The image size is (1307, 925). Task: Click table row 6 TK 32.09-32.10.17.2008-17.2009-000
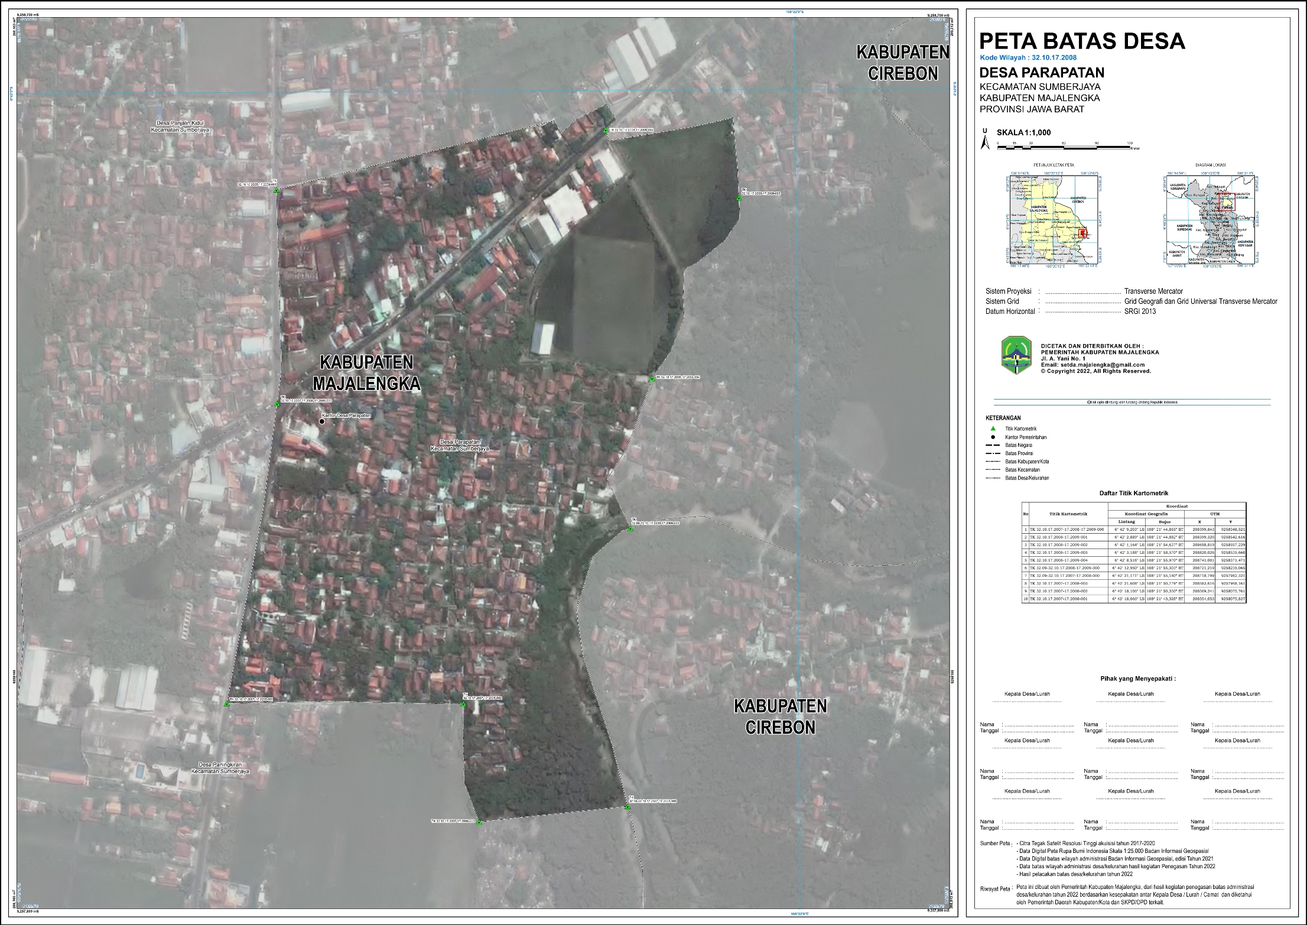(x=1134, y=568)
